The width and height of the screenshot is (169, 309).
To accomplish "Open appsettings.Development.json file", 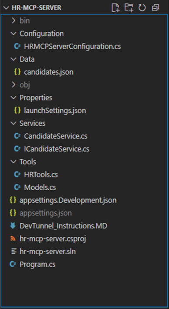I will click(68, 200).
